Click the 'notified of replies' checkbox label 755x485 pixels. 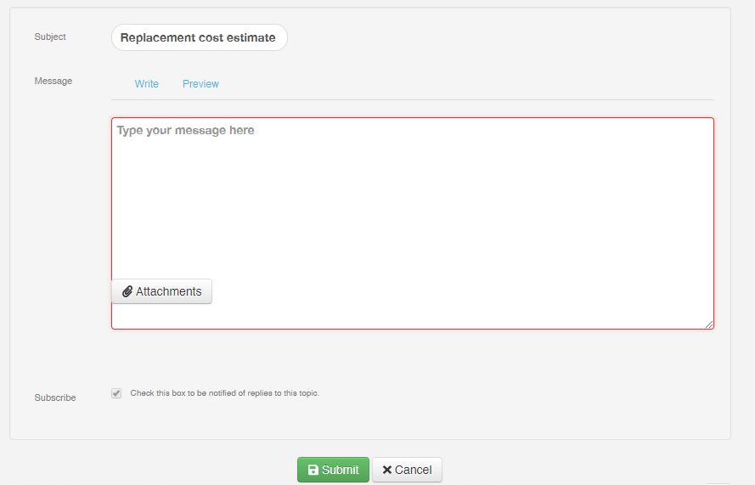(x=224, y=393)
